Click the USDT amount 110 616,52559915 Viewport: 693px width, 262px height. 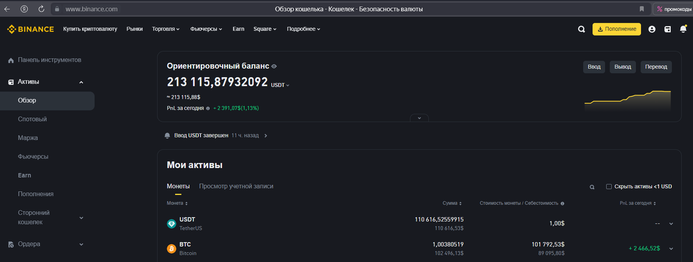coord(439,219)
